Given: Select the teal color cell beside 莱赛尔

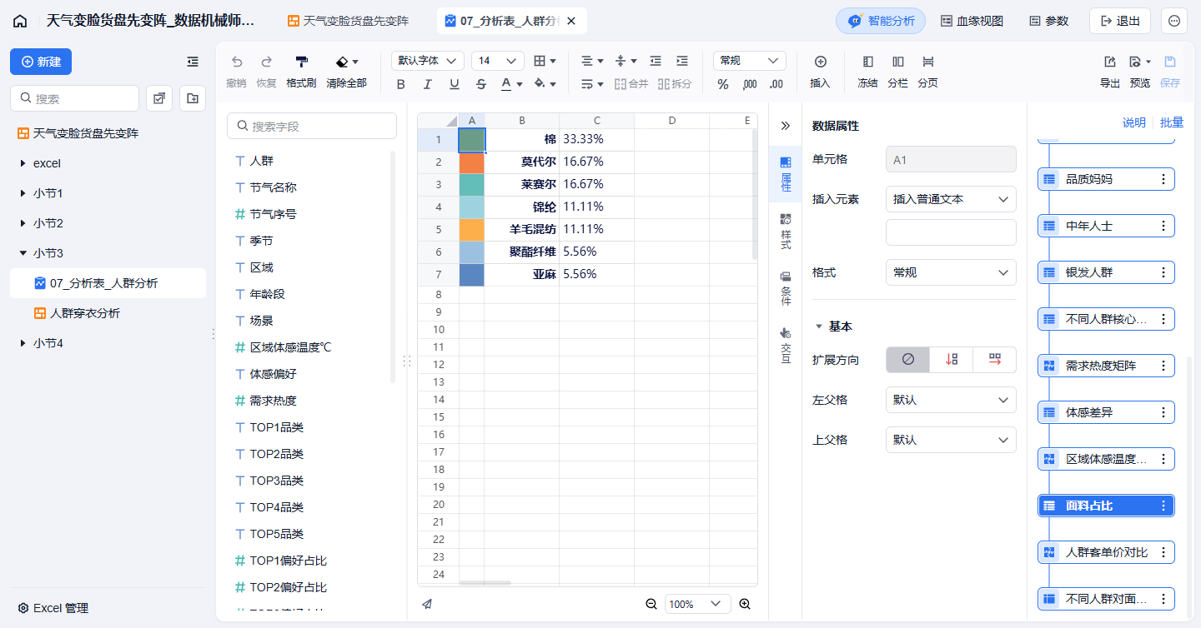Looking at the screenshot, I should 471,185.
